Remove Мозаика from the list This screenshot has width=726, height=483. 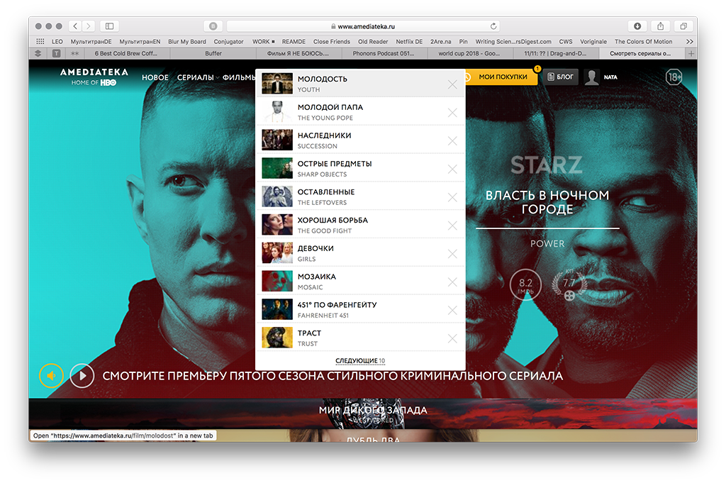[452, 282]
